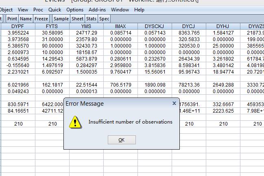Viewport: 264px width, 176px height.
Task: Click cell value 0.085714
Action: tap(121, 33)
